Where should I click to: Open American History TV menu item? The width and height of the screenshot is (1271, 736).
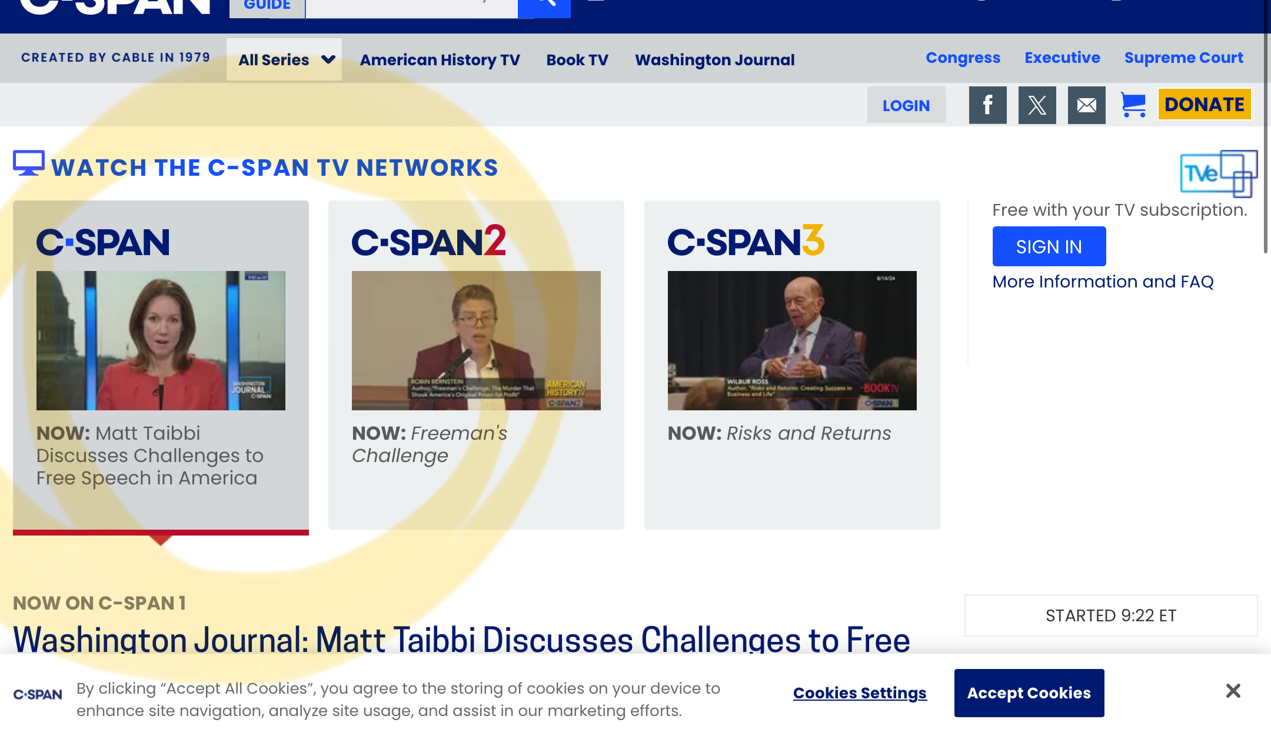pyautogui.click(x=440, y=60)
